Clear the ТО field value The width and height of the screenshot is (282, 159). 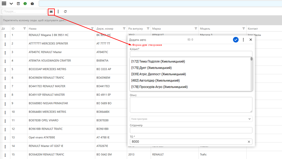[x=249, y=142]
